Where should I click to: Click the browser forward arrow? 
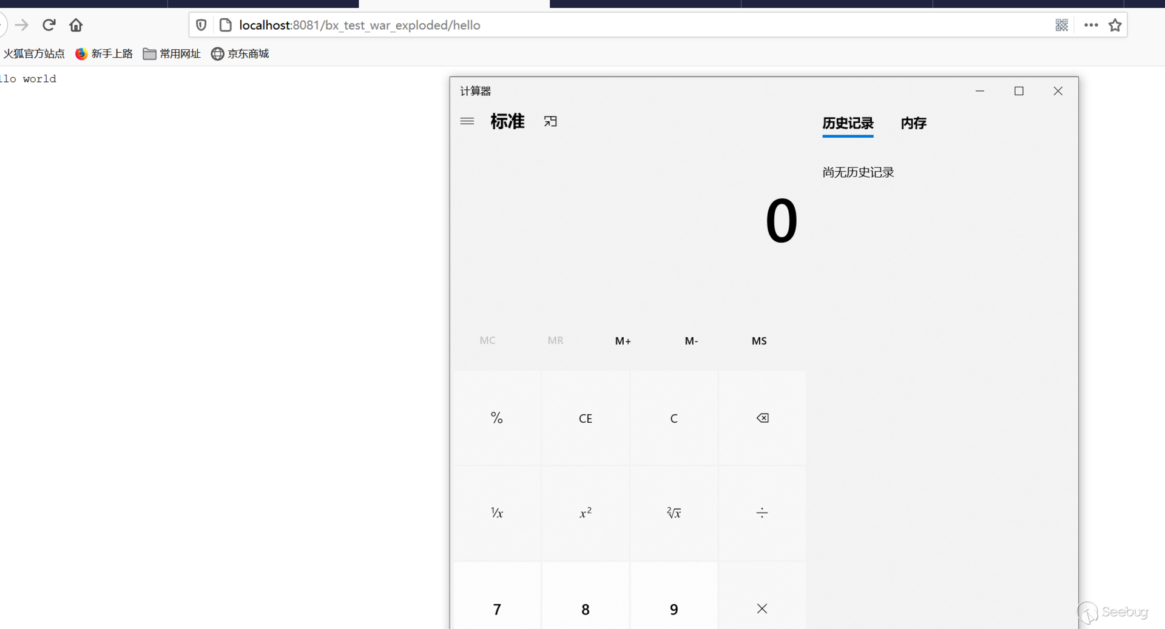click(x=22, y=25)
